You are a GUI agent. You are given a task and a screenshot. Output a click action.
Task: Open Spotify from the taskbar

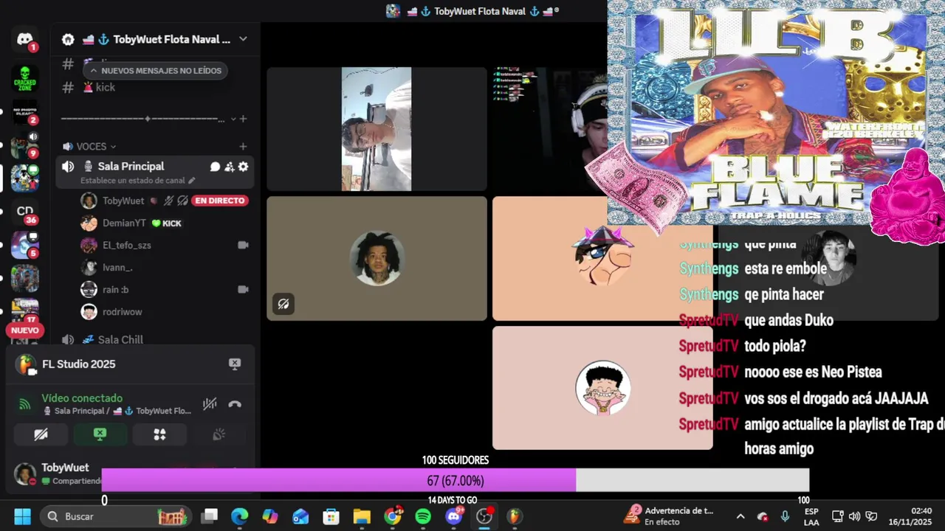point(423,516)
